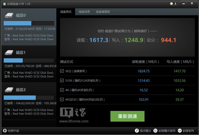Viewport: 199px width, 135px height.
Task: Open the 软媒魔方官网 link
Action: point(167,131)
